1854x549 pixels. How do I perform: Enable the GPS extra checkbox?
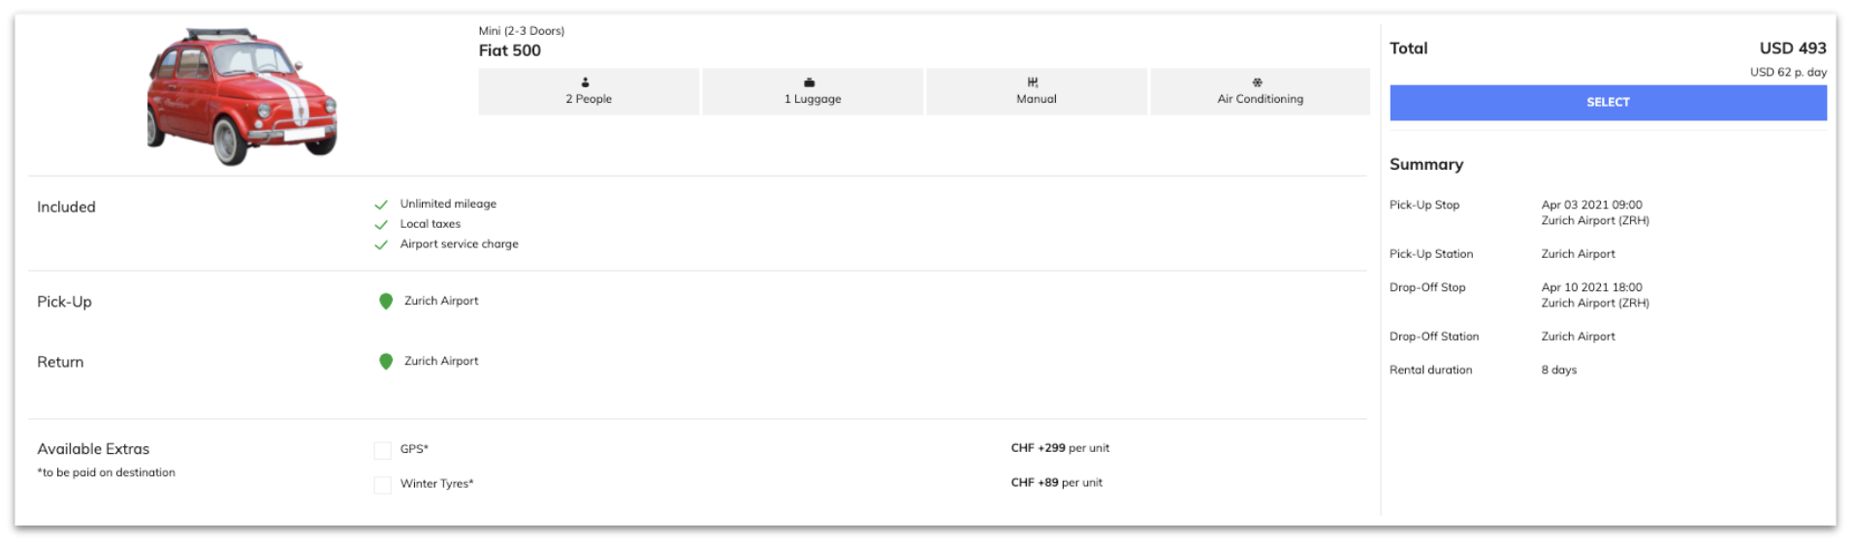pos(383,450)
